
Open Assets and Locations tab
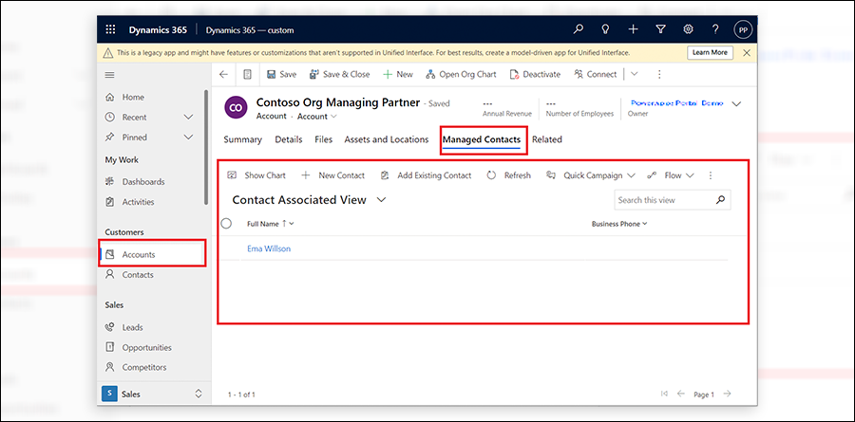(386, 139)
